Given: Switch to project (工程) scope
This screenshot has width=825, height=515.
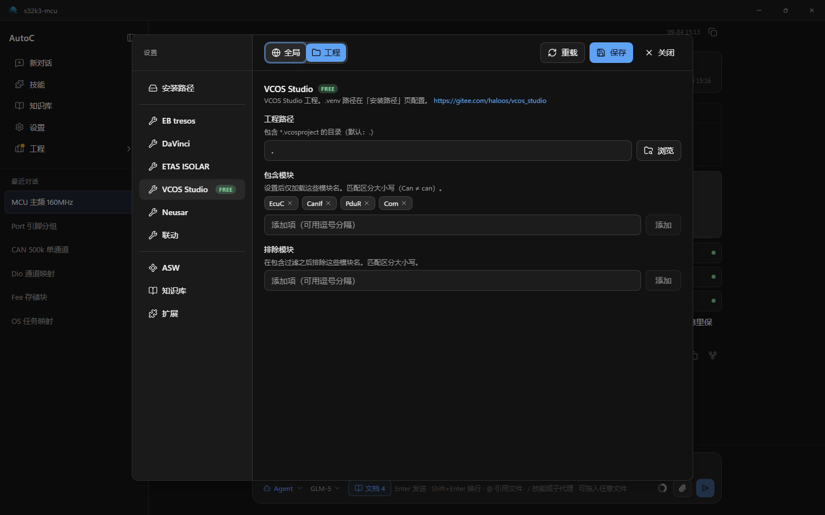Looking at the screenshot, I should tap(326, 53).
